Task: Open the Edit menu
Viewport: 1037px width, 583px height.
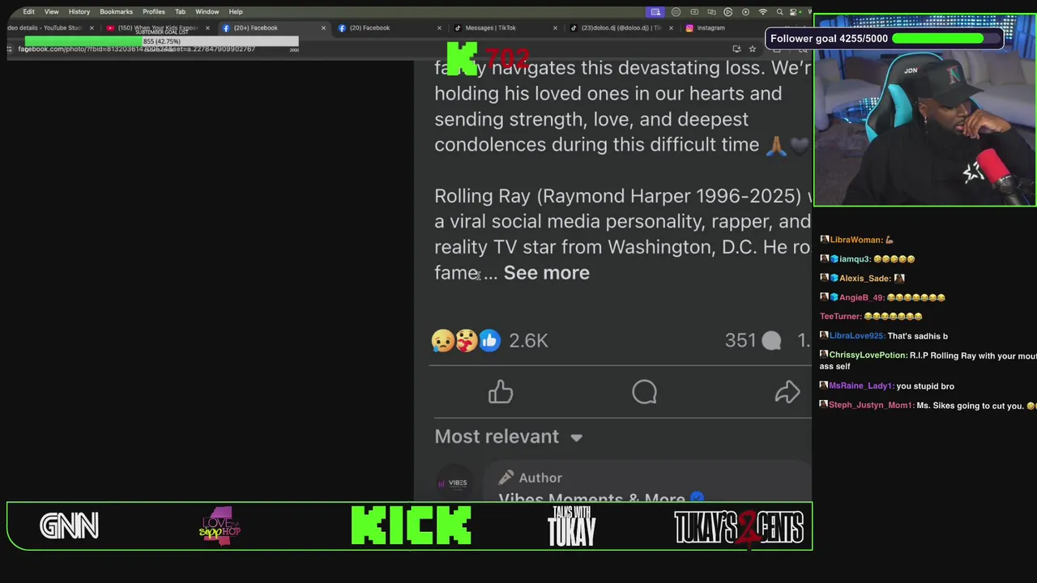Action: point(28,11)
